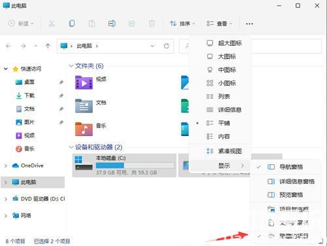Choose 超大图标 view option
This screenshot has width=327, height=246.
[x=220, y=43]
